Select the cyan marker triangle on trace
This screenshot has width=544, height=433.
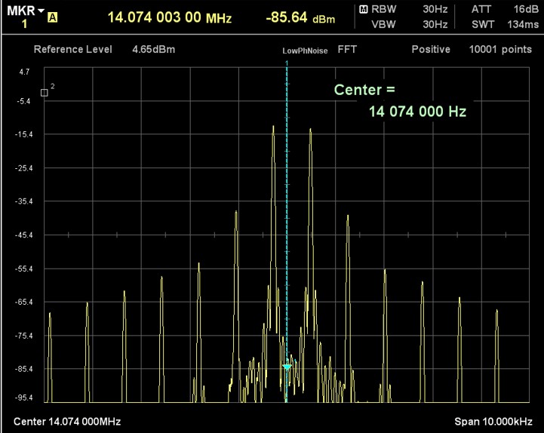[x=287, y=367]
